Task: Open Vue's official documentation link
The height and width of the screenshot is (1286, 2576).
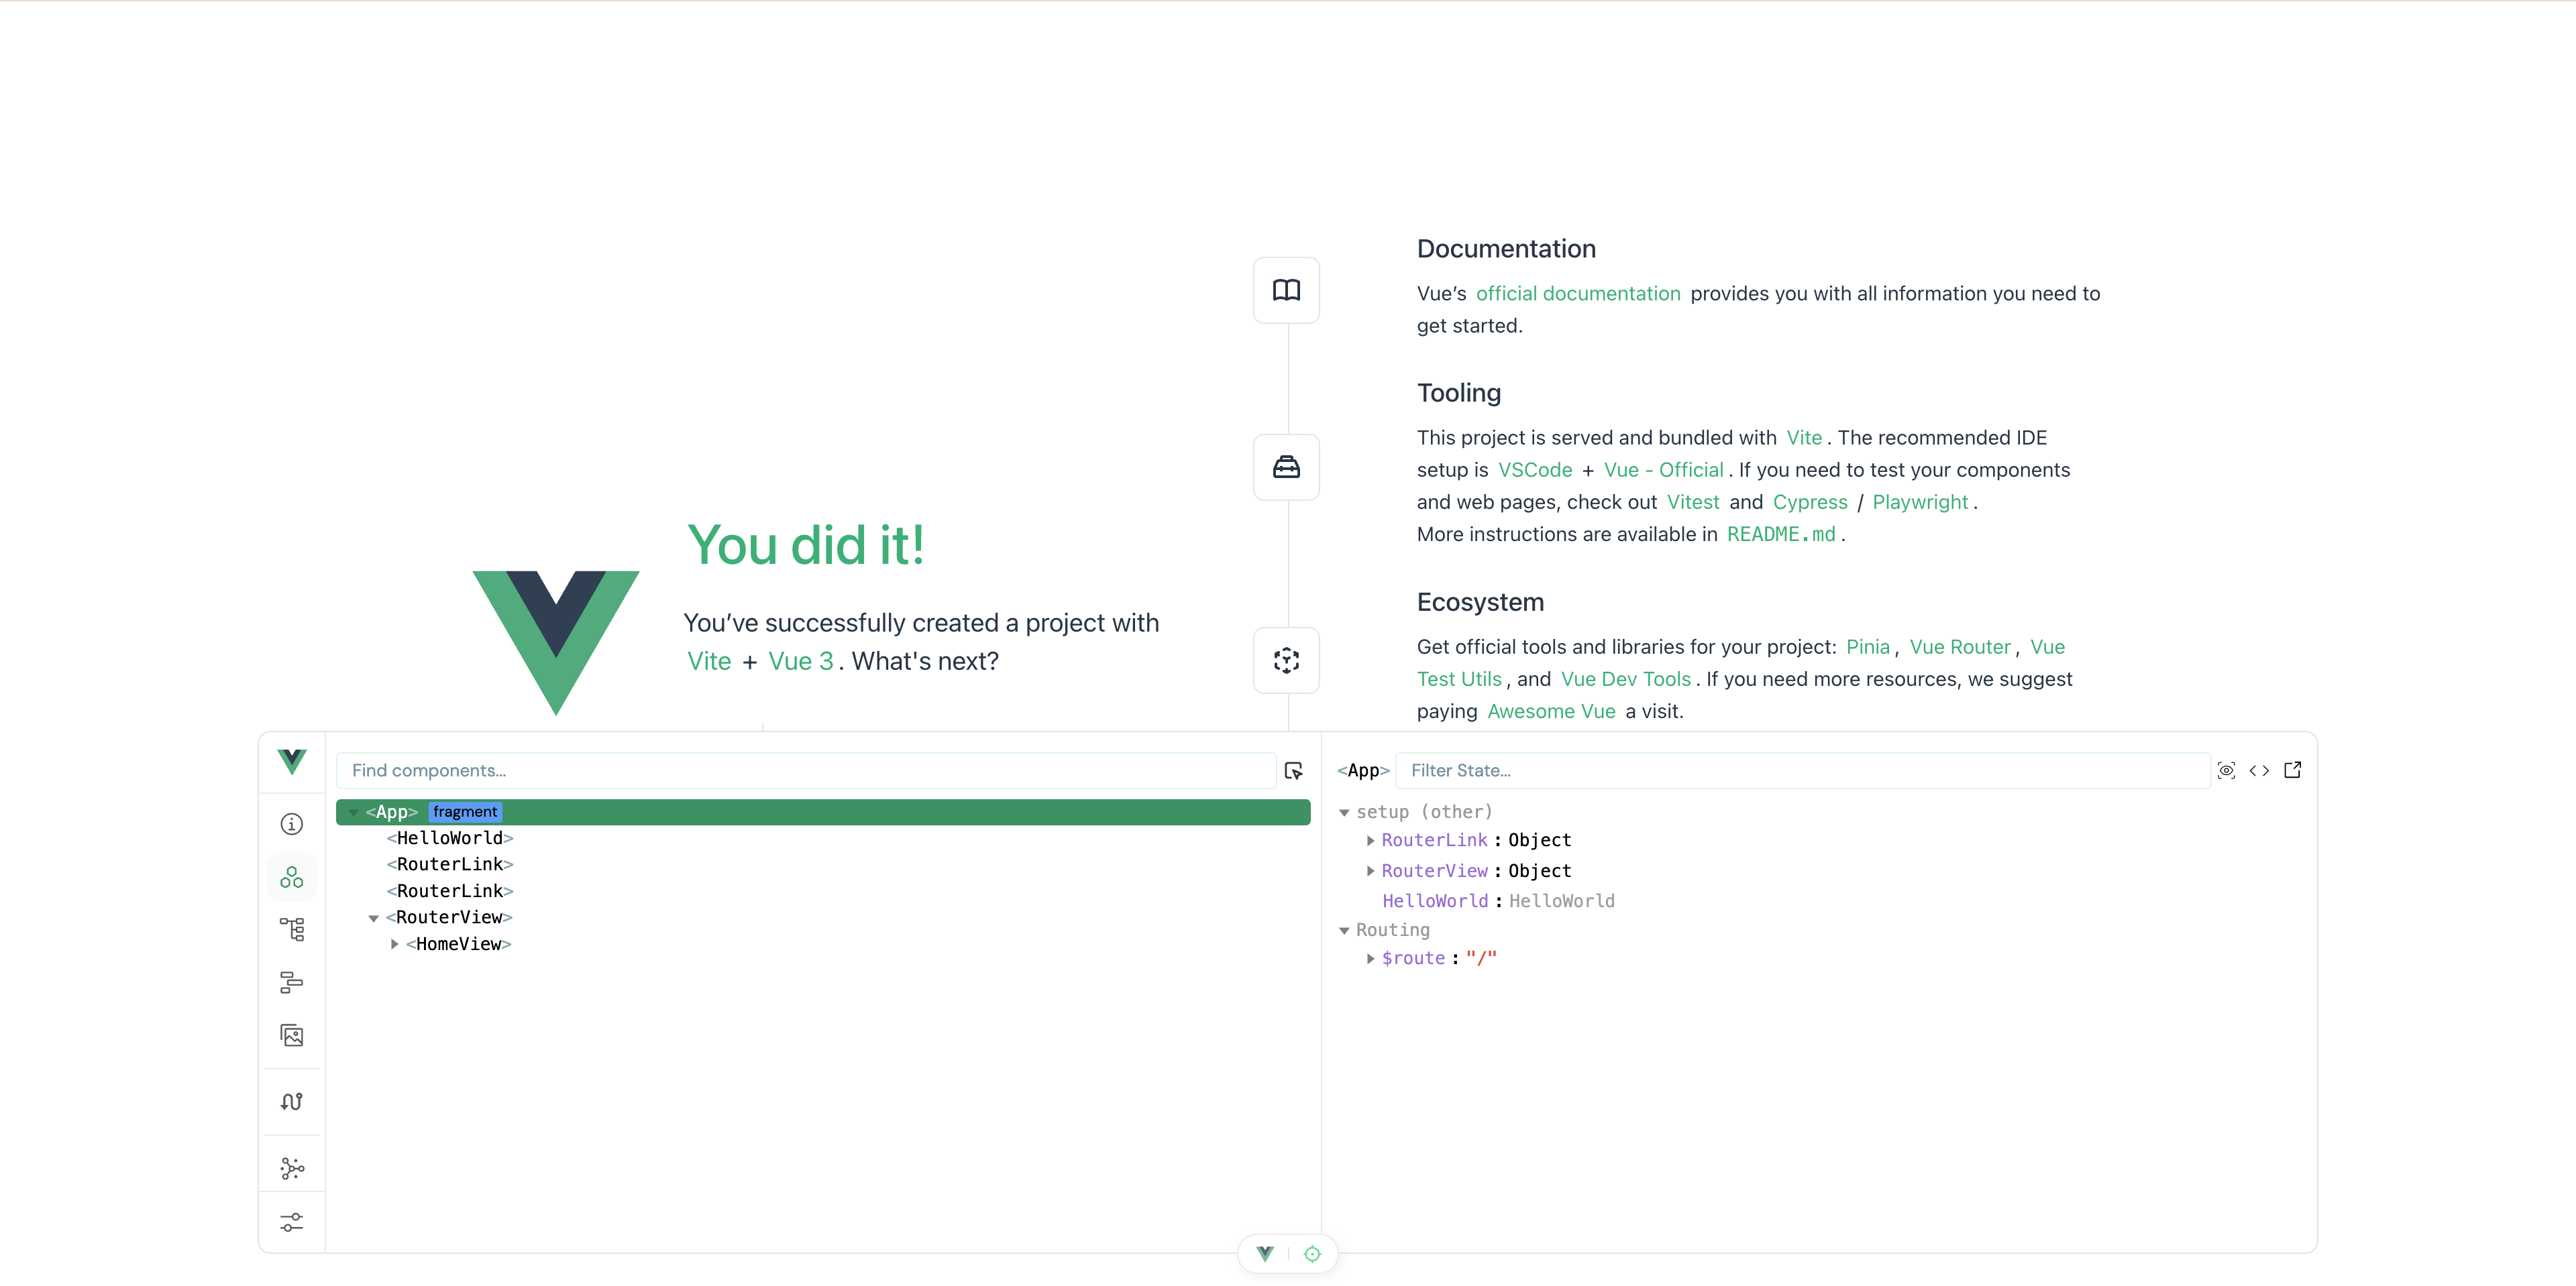Action: point(1578,293)
